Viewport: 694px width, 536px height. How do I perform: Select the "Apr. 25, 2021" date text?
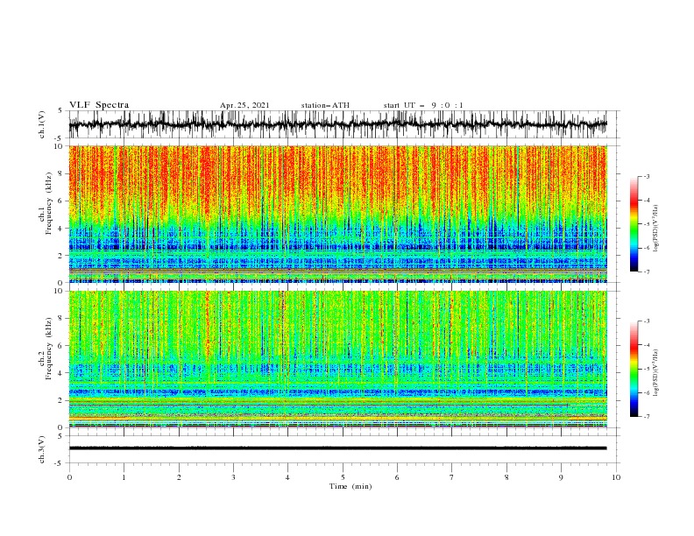tap(244, 105)
